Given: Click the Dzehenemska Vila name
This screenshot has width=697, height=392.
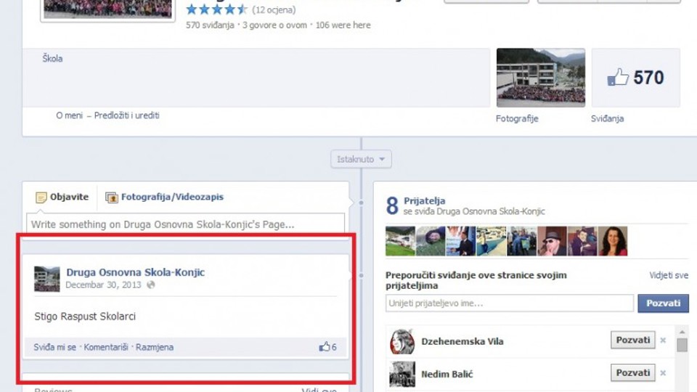Looking at the screenshot, I should [462, 341].
